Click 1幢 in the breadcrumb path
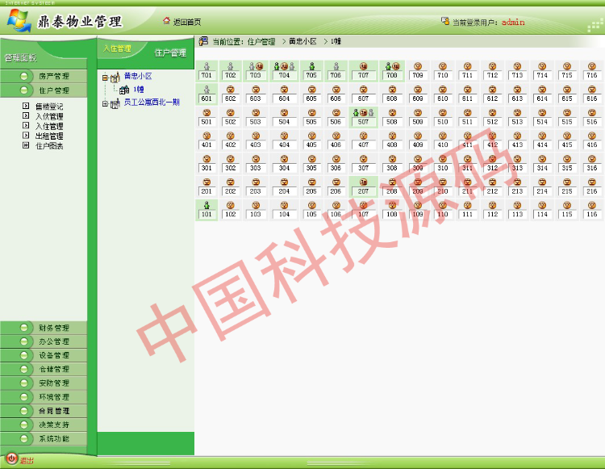This screenshot has width=605, height=469. [336, 41]
